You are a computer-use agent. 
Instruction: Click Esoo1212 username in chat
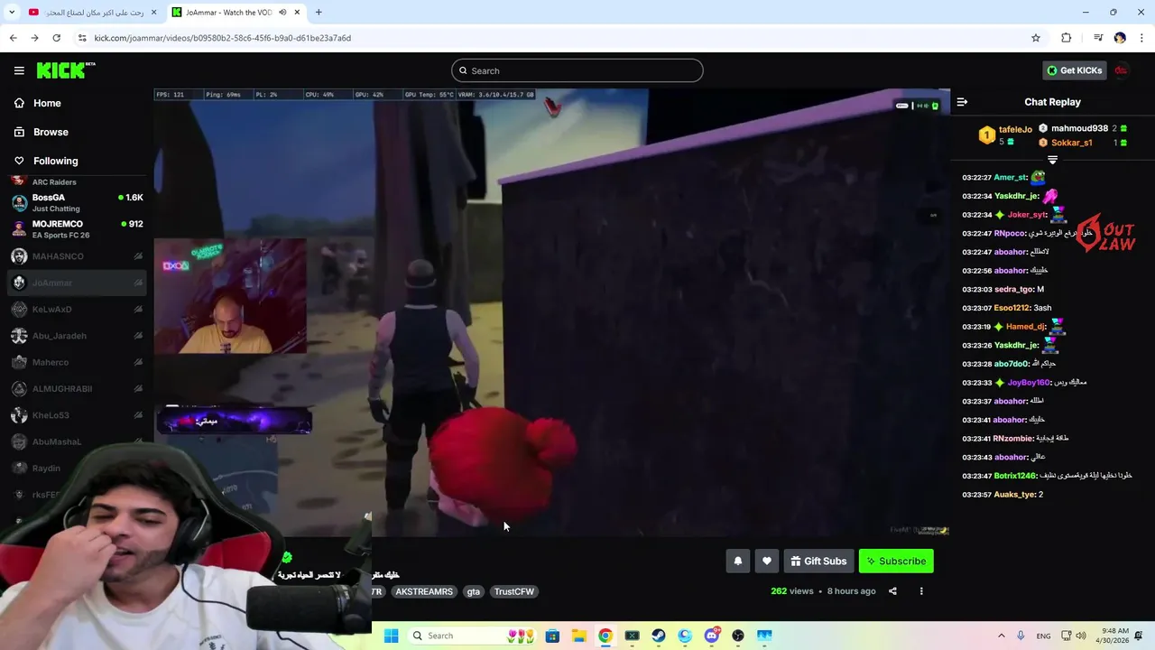[x=1011, y=308]
